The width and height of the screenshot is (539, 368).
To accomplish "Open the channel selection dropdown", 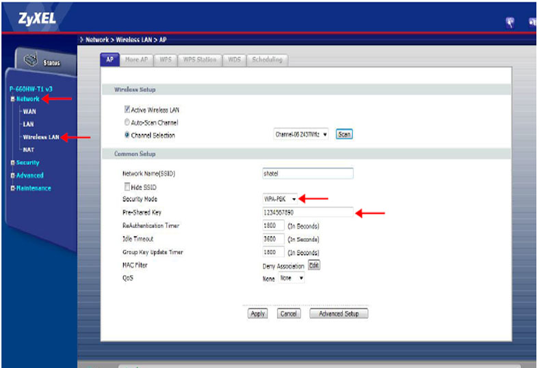I will (x=301, y=135).
